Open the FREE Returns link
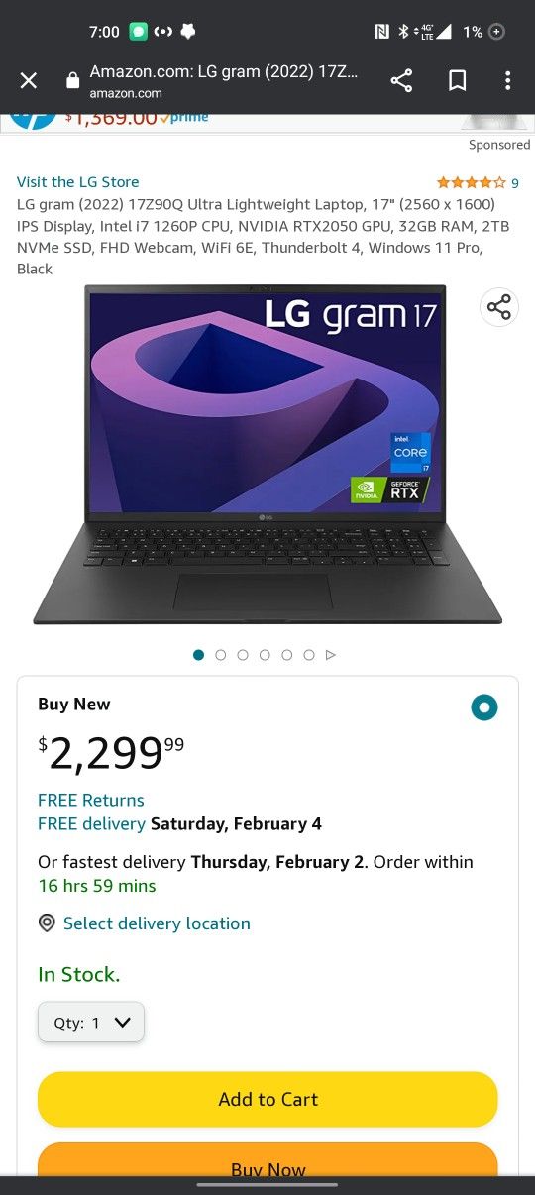Image resolution: width=535 pixels, height=1195 pixels. click(91, 800)
